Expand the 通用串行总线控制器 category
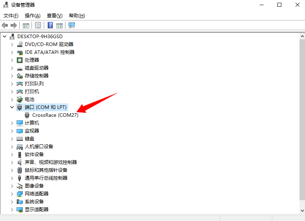305x221 pixels. coord(12,178)
